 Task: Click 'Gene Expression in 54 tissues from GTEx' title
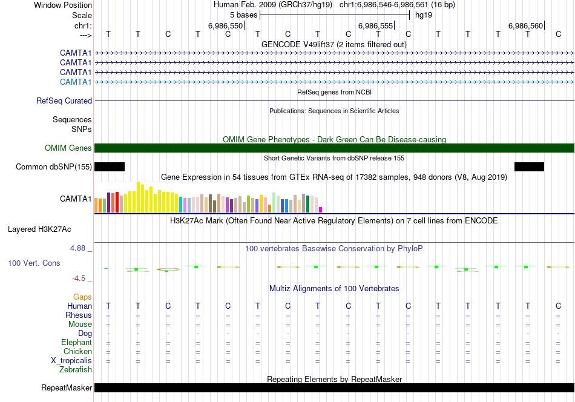coord(334,177)
